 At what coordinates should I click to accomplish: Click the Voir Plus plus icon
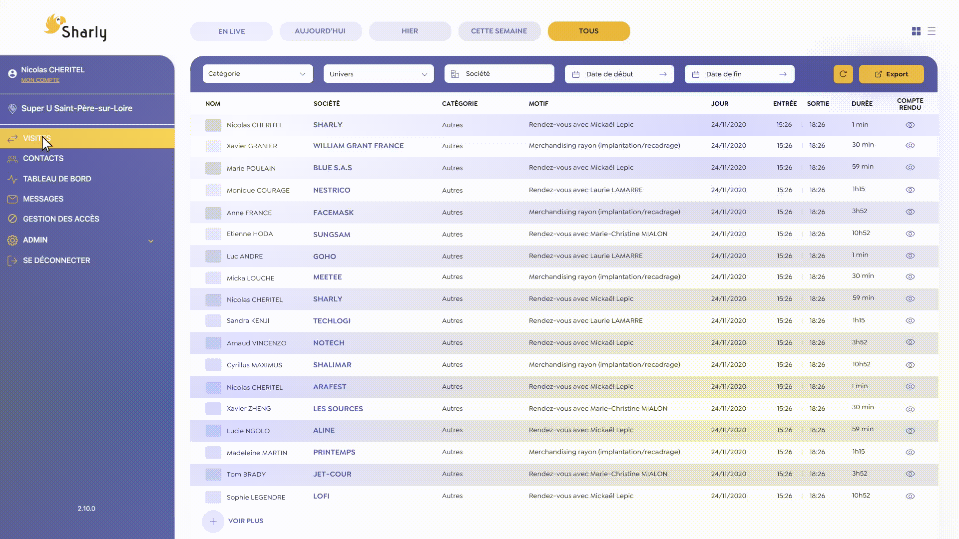(x=213, y=522)
